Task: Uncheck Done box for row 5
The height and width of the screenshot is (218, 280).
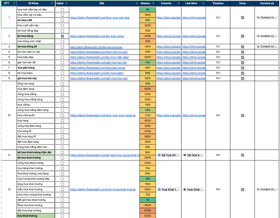Action: pyautogui.click(x=243, y=57)
